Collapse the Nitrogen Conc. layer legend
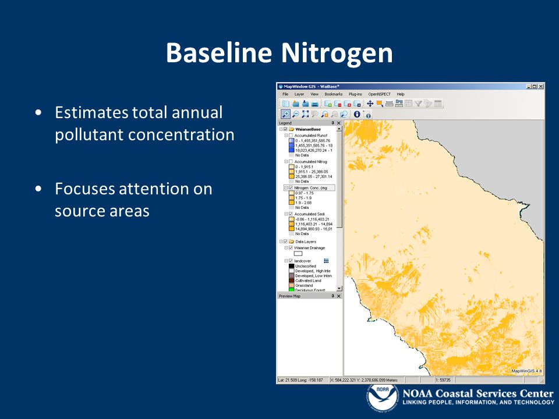The width and height of the screenshot is (559, 419). click(286, 188)
